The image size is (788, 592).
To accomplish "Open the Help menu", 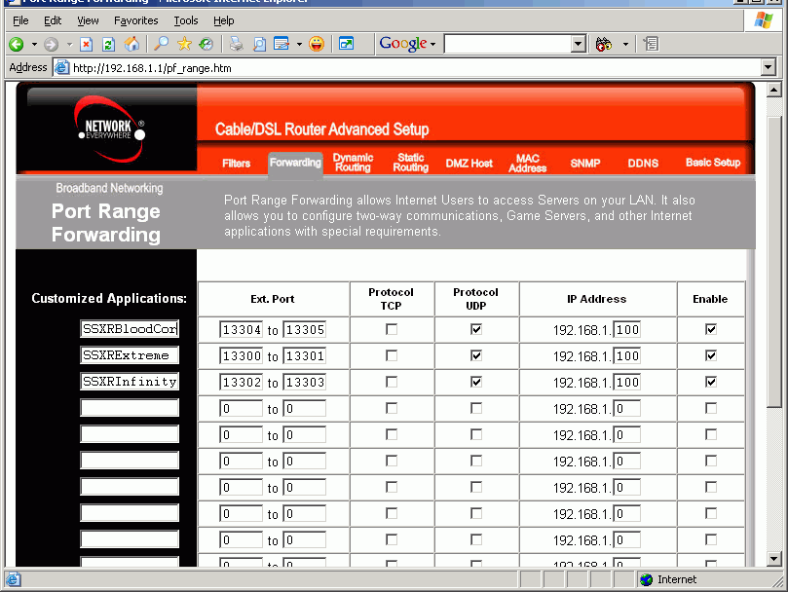I will tap(224, 20).
